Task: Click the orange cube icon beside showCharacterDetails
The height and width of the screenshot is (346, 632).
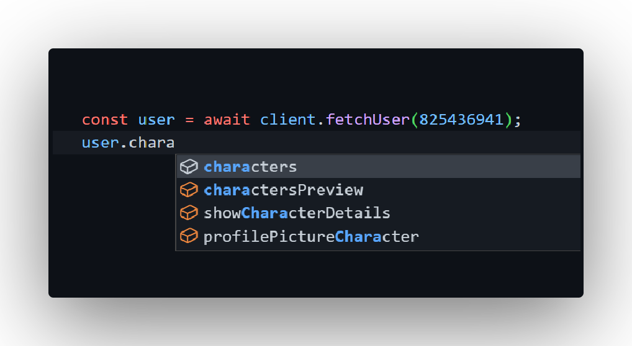Action: pos(189,213)
